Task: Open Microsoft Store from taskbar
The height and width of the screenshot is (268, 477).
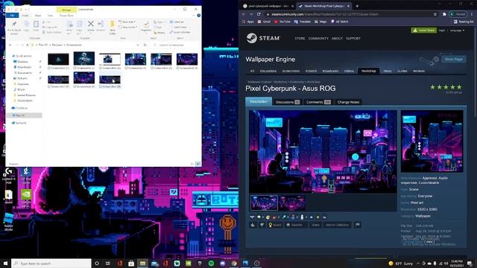Action: [131, 263]
